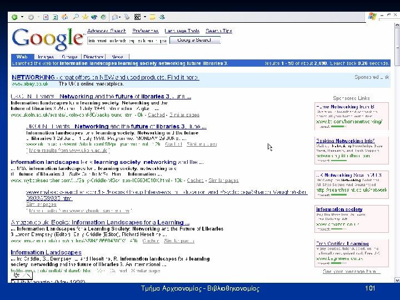Click 'The UK's online marketplace' text
The width and height of the screenshot is (400, 300).
tap(91, 84)
